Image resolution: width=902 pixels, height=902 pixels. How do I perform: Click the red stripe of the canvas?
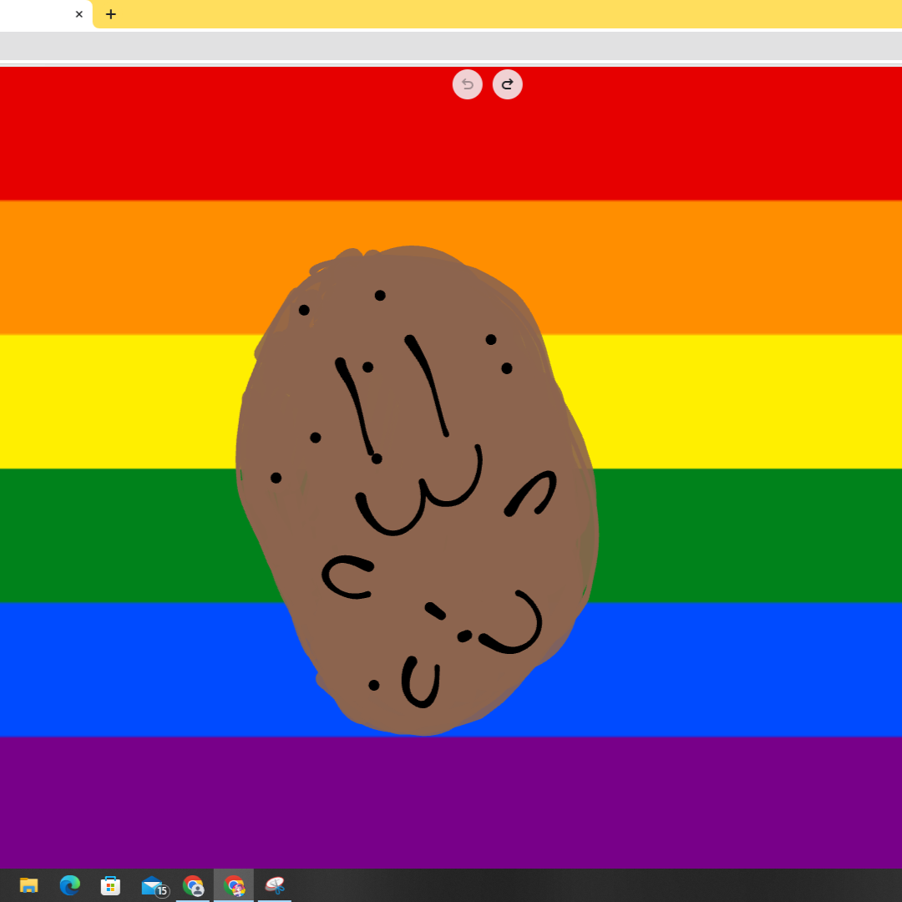[x=167, y=134]
